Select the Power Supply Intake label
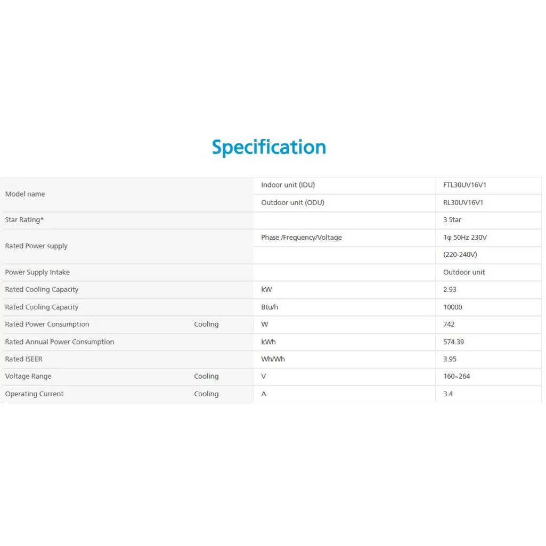 point(37,272)
